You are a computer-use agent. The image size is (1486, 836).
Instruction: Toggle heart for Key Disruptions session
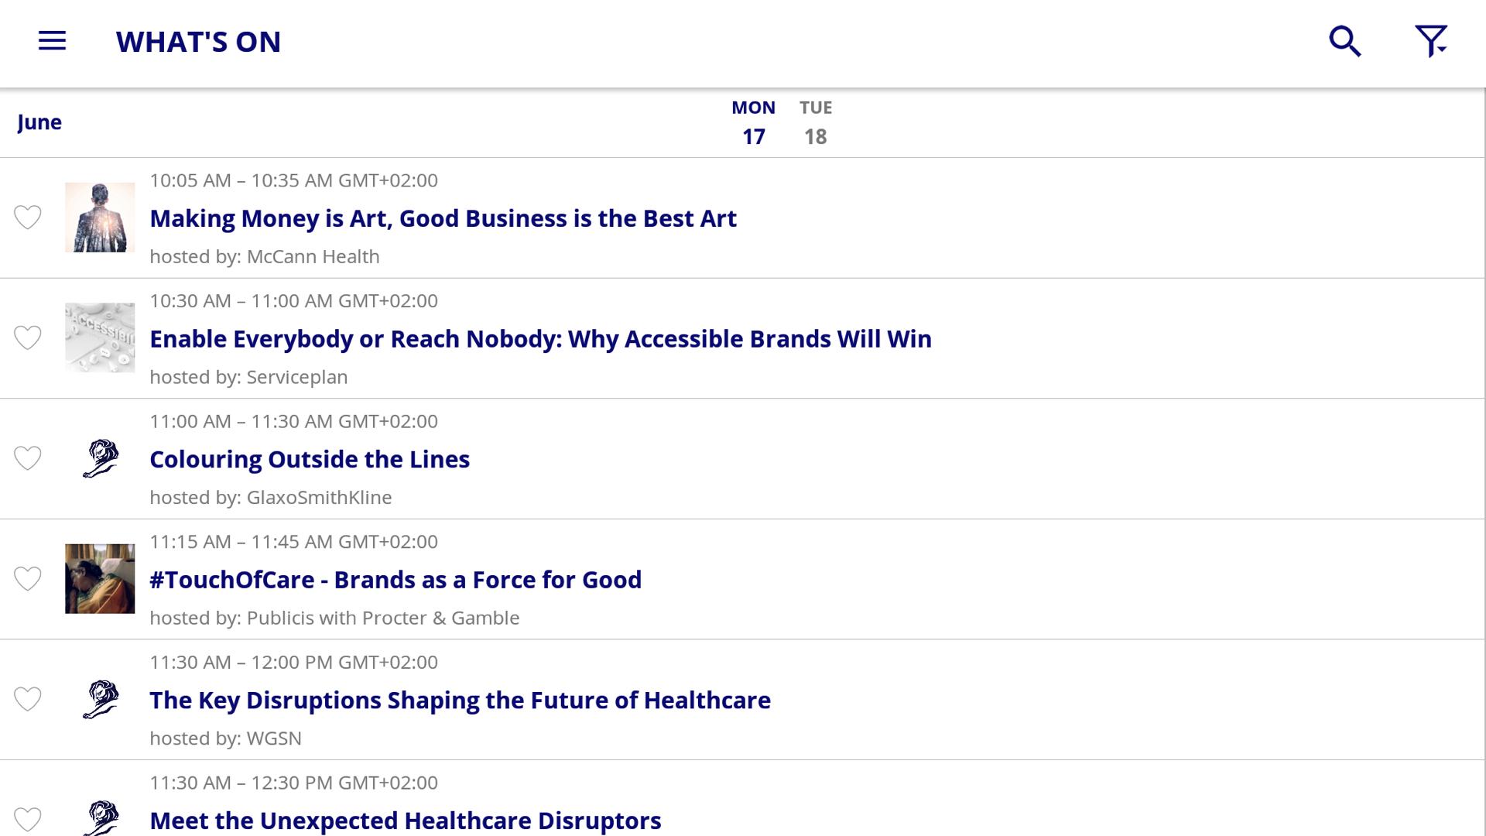point(28,699)
